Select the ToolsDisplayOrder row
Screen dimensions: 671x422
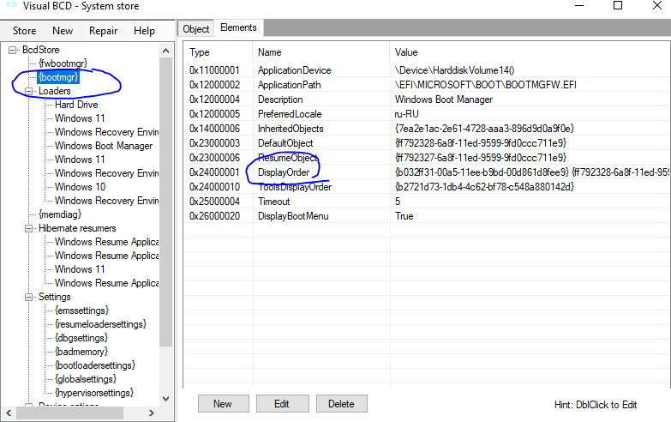[427, 187]
